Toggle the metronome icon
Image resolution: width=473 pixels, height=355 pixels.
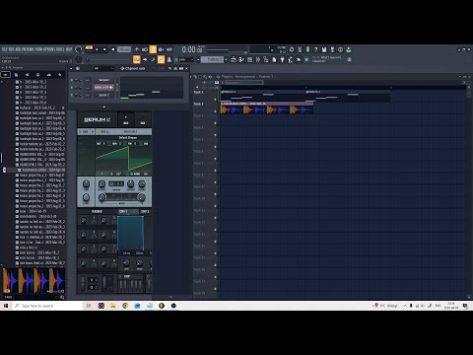pyautogui.click(x=137, y=49)
